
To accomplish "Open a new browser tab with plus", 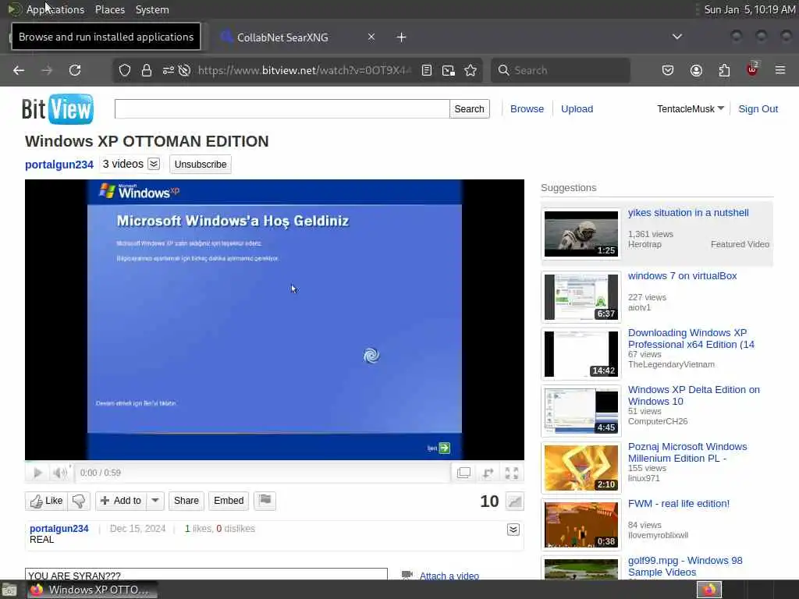I will click(x=402, y=37).
